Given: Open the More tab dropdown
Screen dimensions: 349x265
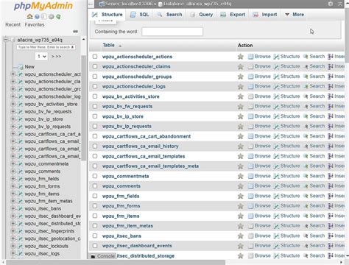Looking at the screenshot, I should (295, 15).
